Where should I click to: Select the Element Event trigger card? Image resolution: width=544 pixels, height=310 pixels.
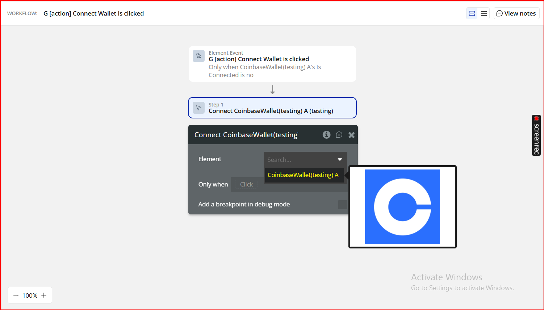(x=272, y=64)
